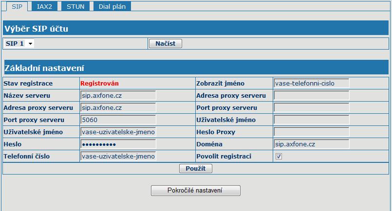392x211 pixels.
Task: Focus the Doména input field
Action: pos(311,144)
